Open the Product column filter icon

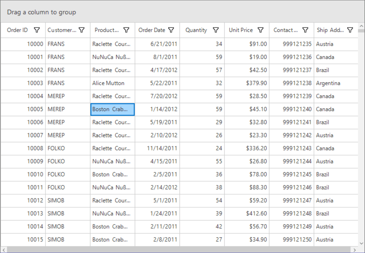[x=126, y=30]
